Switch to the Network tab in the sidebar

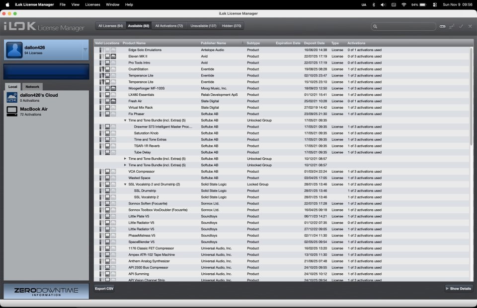coord(32,86)
